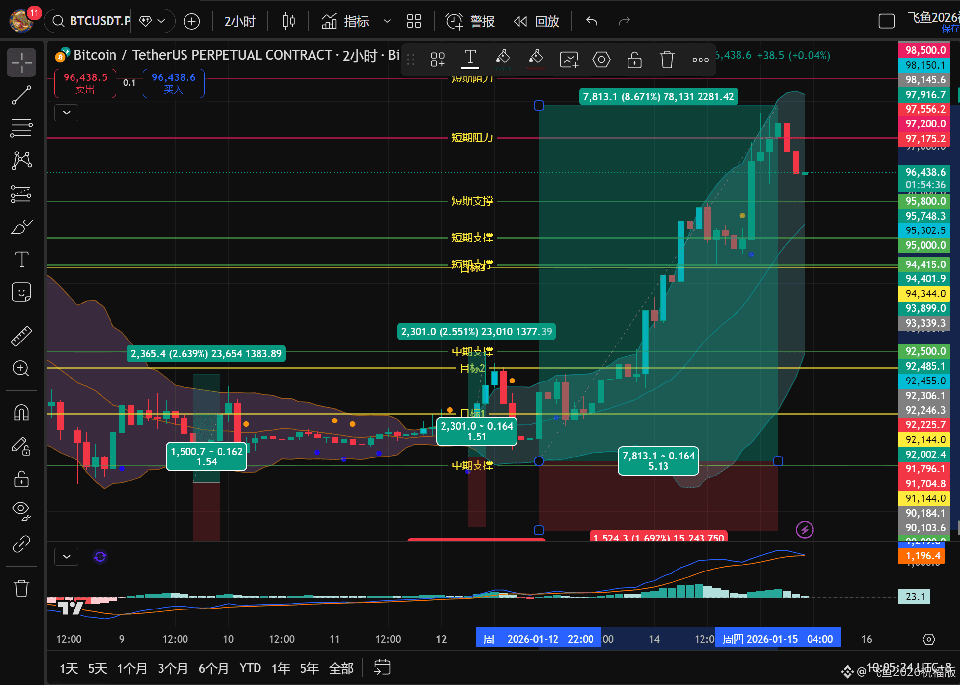Image resolution: width=960 pixels, height=685 pixels.
Task: Click the 买入 buy button
Action: coord(173,83)
